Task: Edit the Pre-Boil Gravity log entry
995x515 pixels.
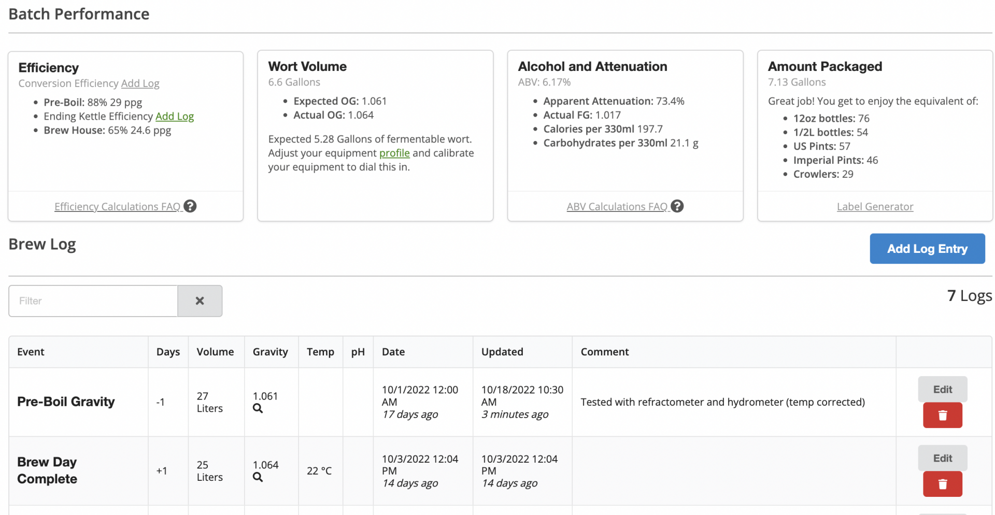Action: click(x=942, y=390)
